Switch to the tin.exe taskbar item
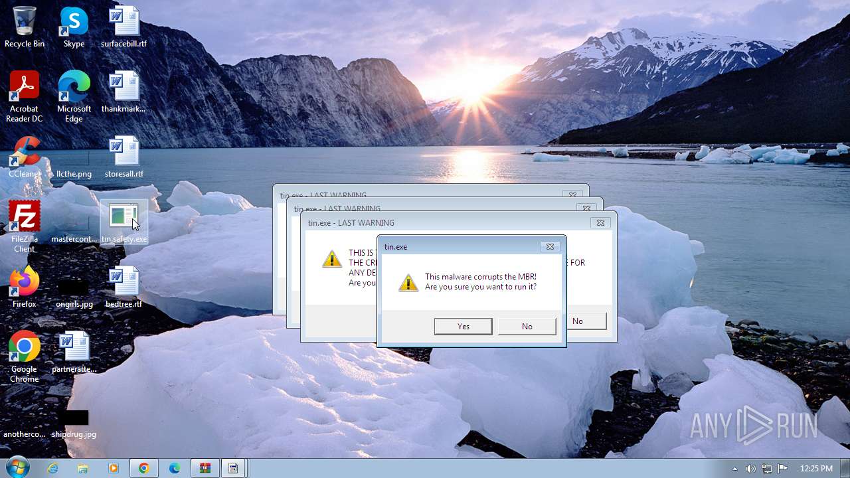Screen dimensions: 850x478 tap(234, 468)
